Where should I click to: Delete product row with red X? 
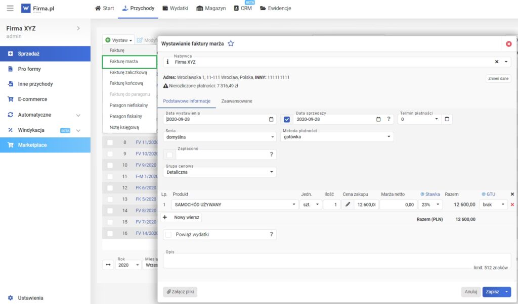pos(512,205)
